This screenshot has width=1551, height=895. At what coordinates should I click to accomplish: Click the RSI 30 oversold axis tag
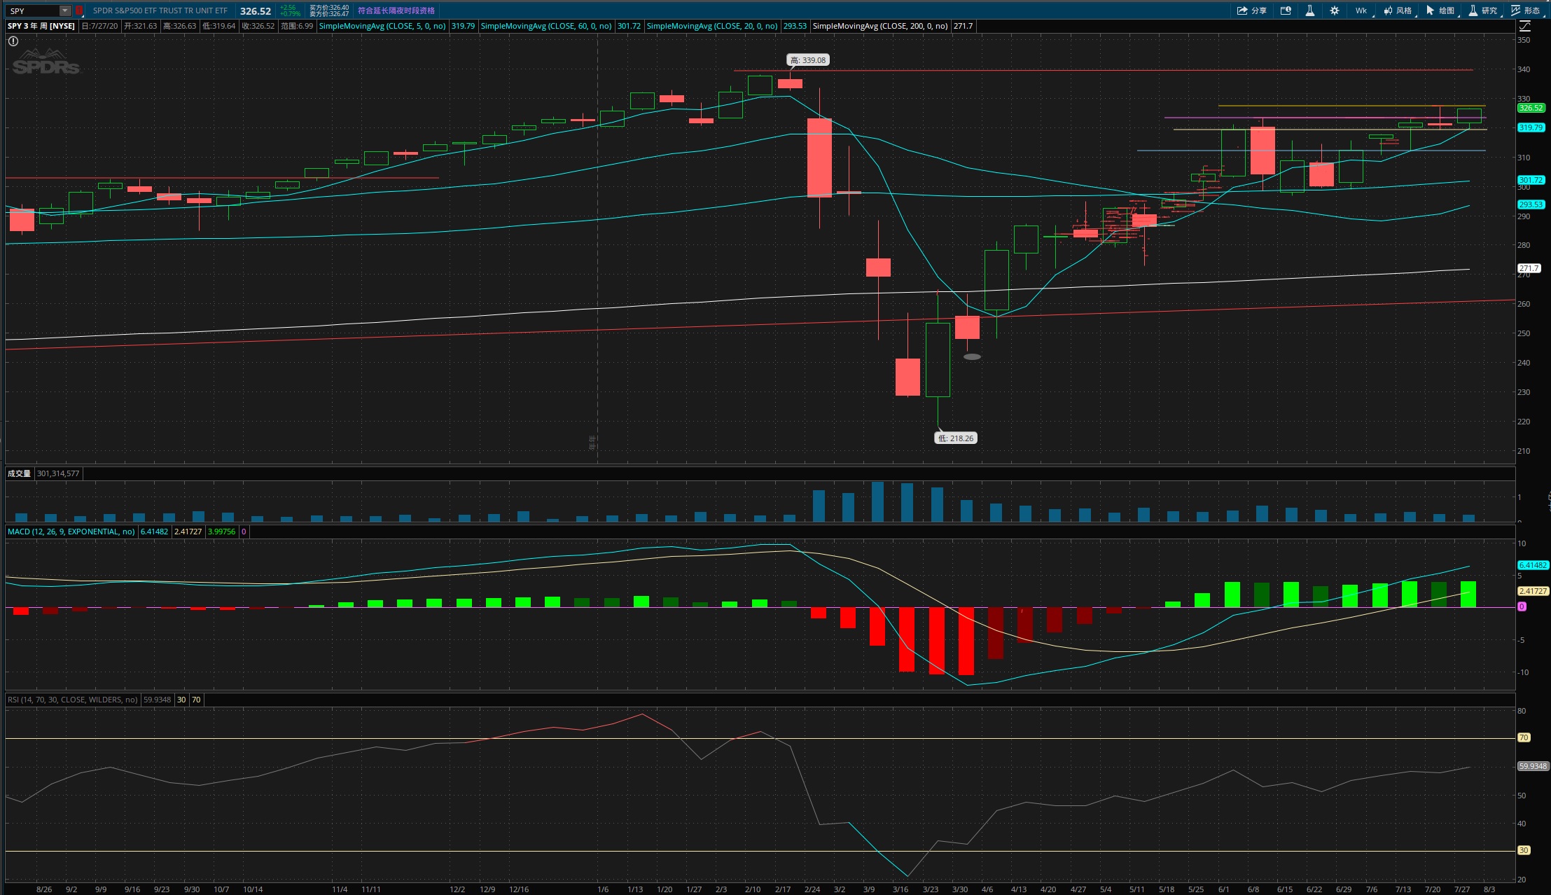click(1524, 850)
